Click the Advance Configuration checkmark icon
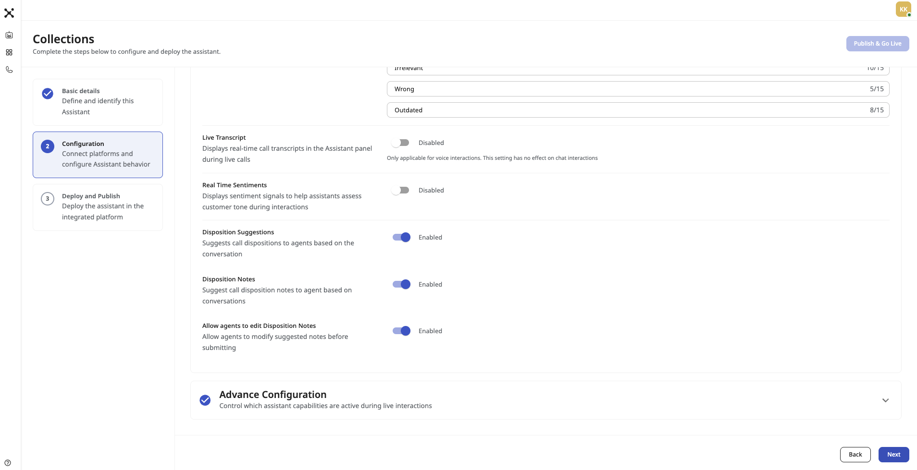917x470 pixels. point(205,400)
